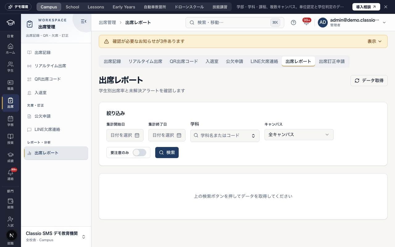Click the デモ環境 badge
The image size is (395, 247).
pos(18,7)
